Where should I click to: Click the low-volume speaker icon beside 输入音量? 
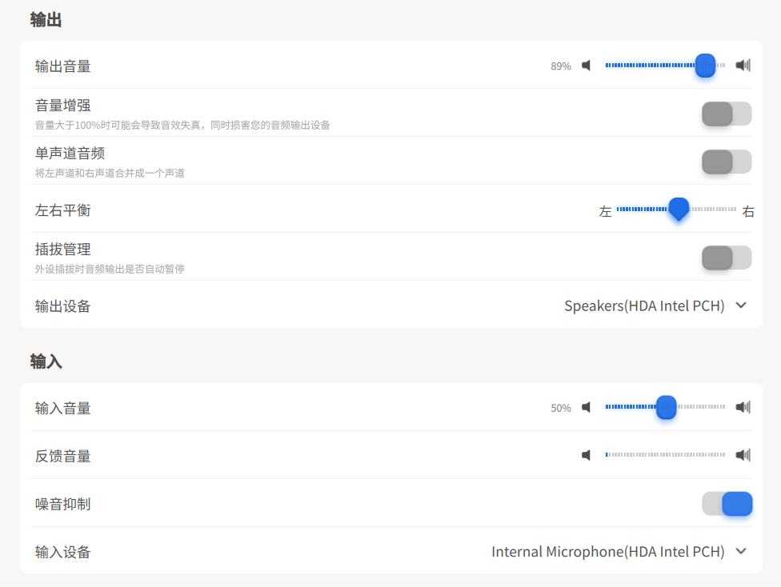(587, 407)
